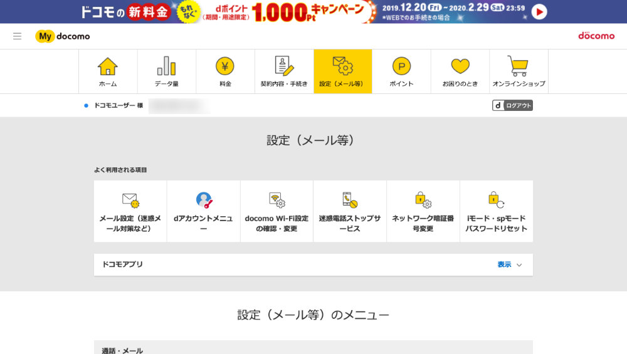The width and height of the screenshot is (627, 354).
Task: Click the red docomo brand logo
Action: 596,36
